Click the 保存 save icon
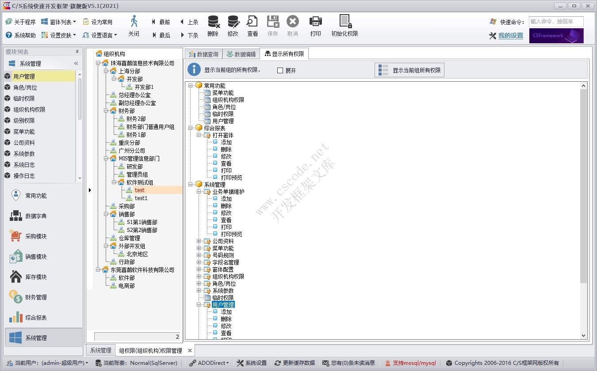The width and height of the screenshot is (597, 371). [x=272, y=26]
